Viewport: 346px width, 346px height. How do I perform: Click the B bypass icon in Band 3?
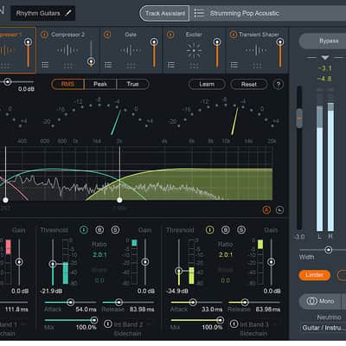[x=226, y=230]
